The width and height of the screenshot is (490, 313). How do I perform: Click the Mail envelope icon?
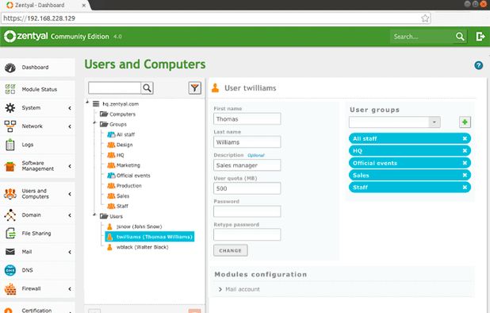(10, 252)
